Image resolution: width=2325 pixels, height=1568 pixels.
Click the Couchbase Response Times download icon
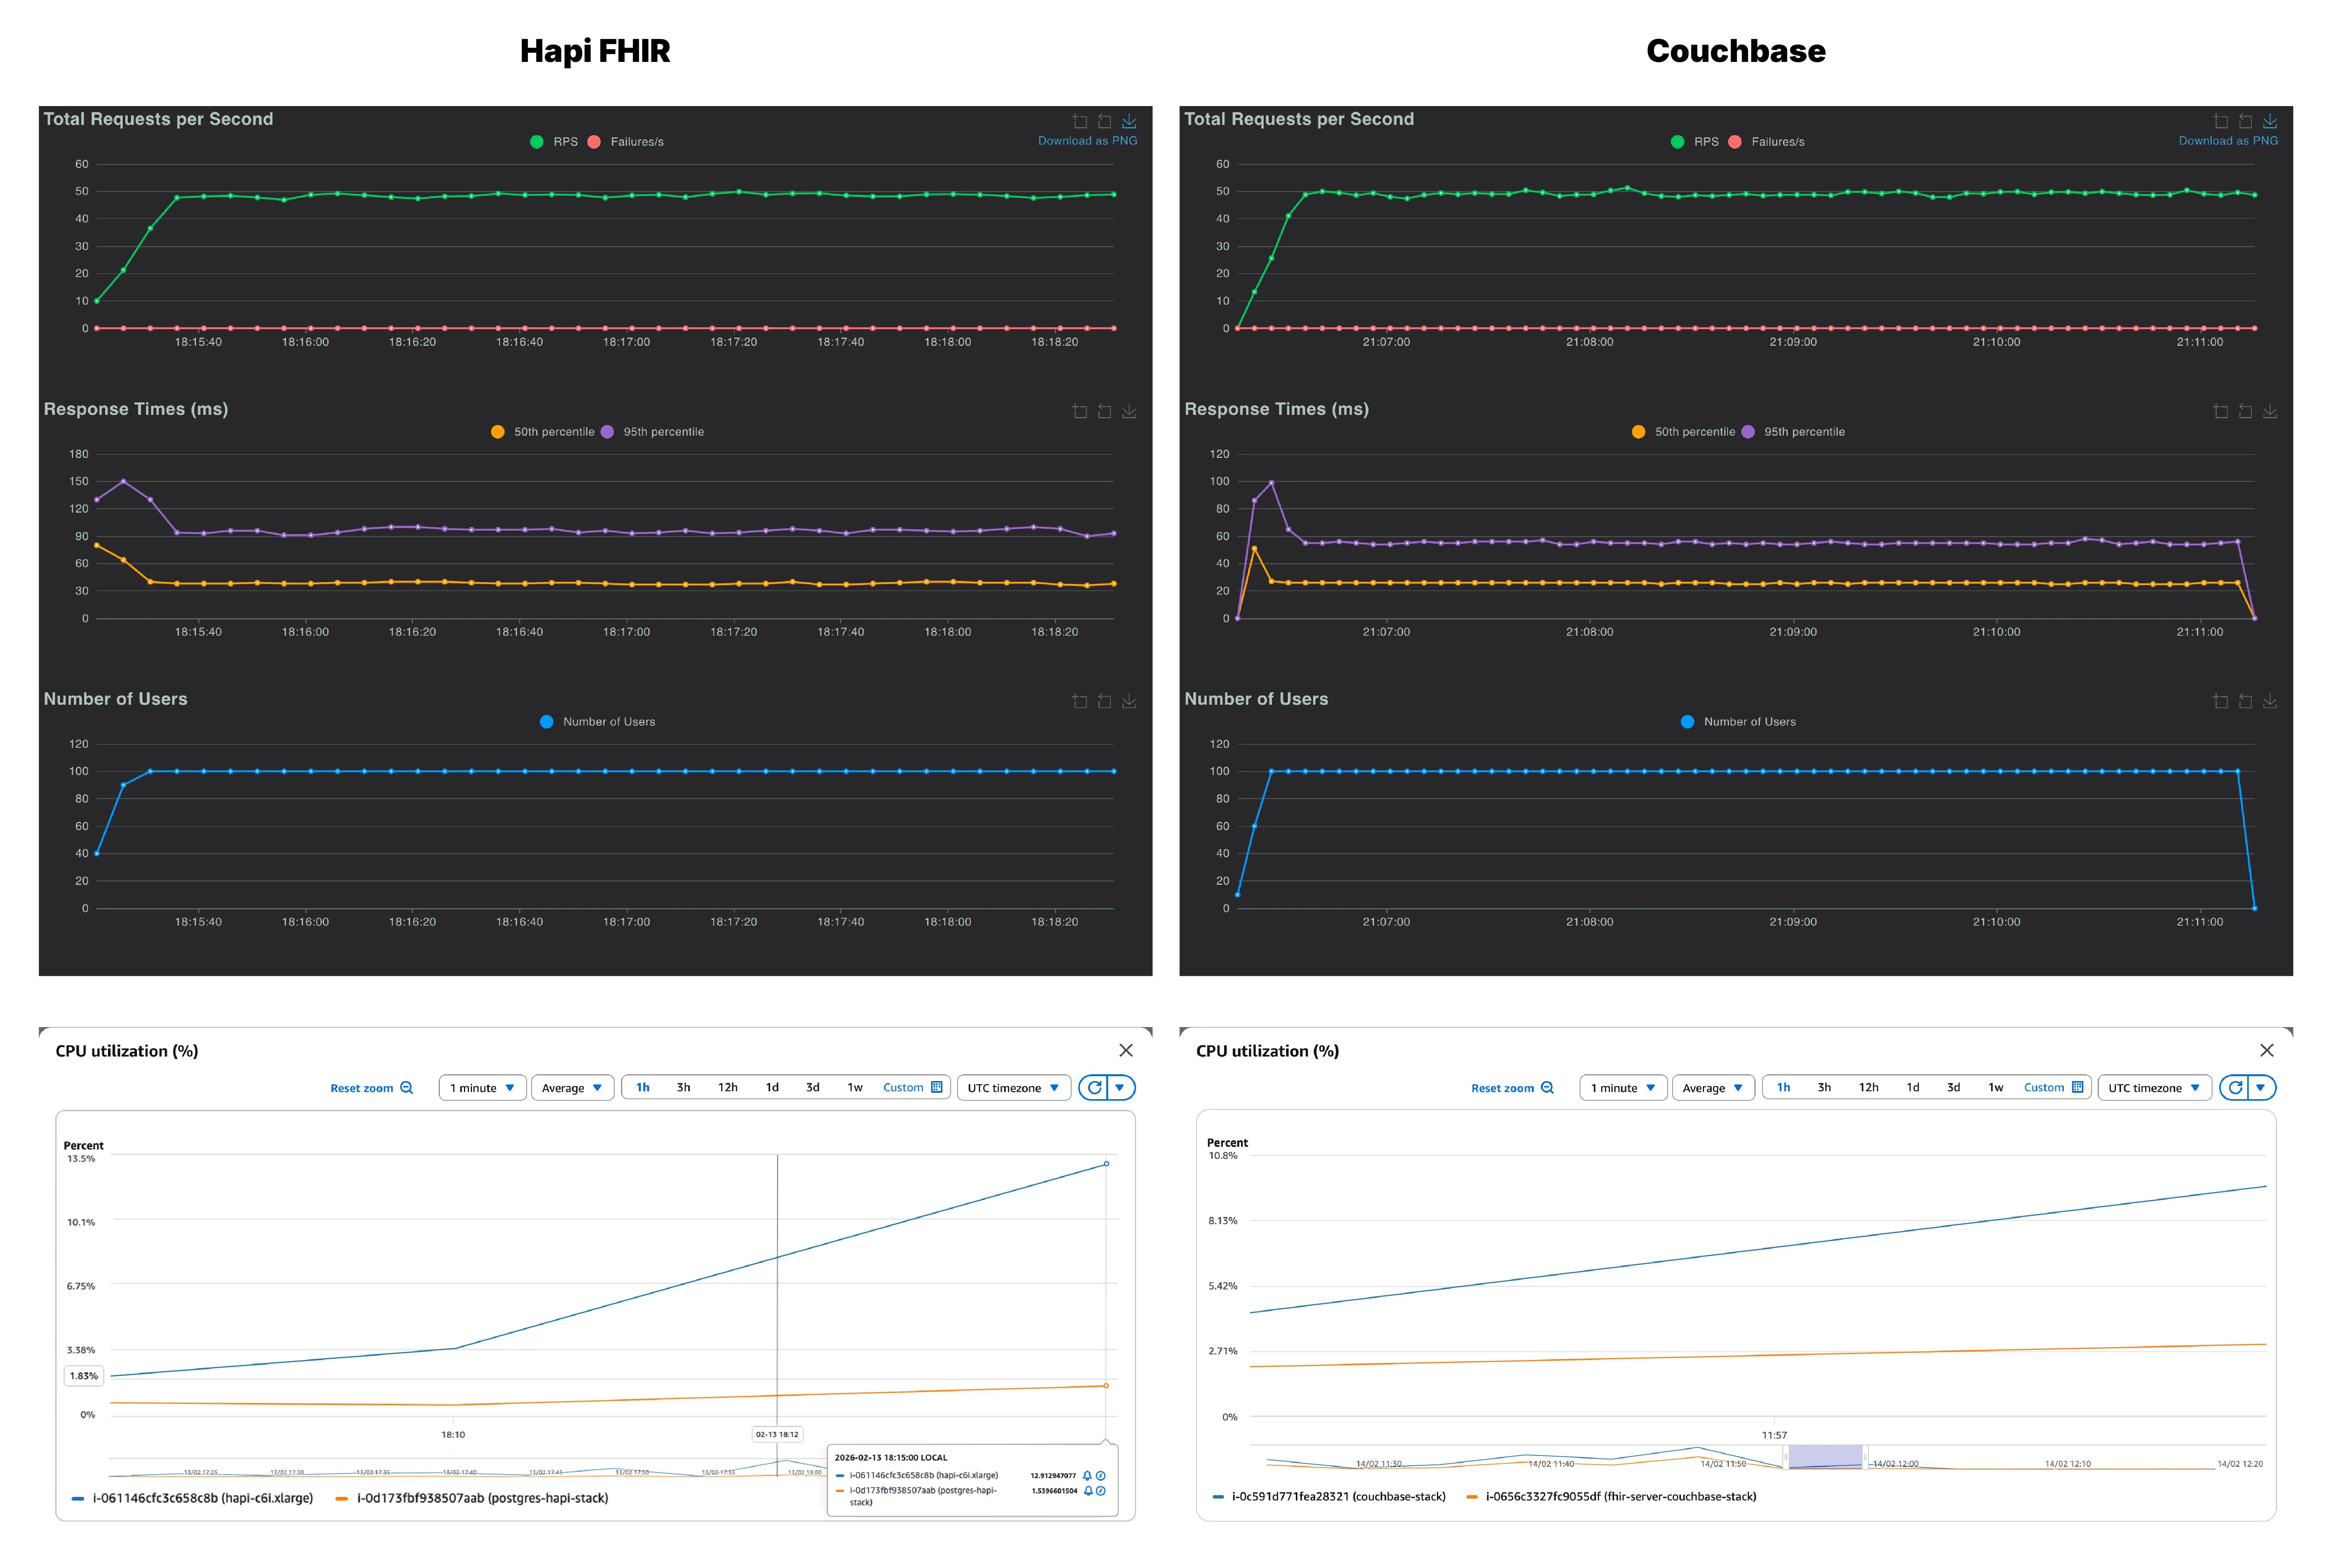tap(2269, 411)
